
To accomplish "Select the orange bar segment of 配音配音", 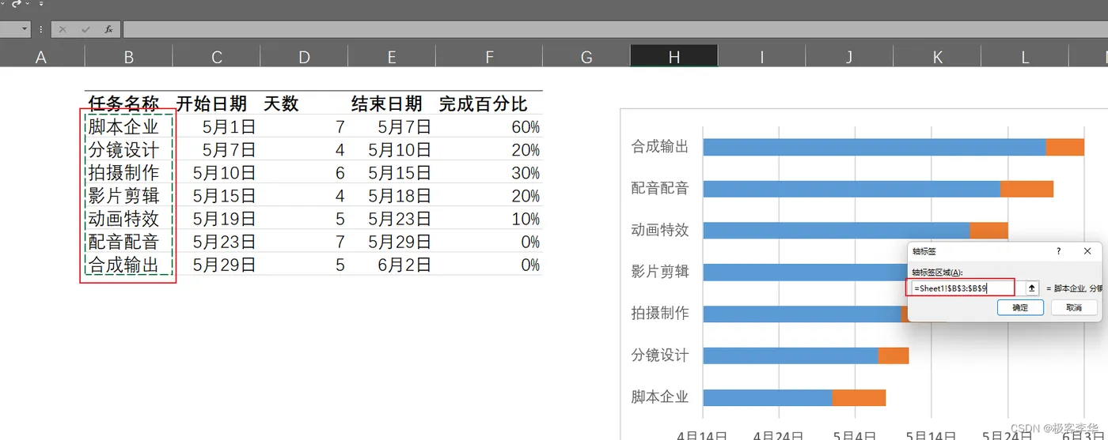I will click(x=1026, y=189).
